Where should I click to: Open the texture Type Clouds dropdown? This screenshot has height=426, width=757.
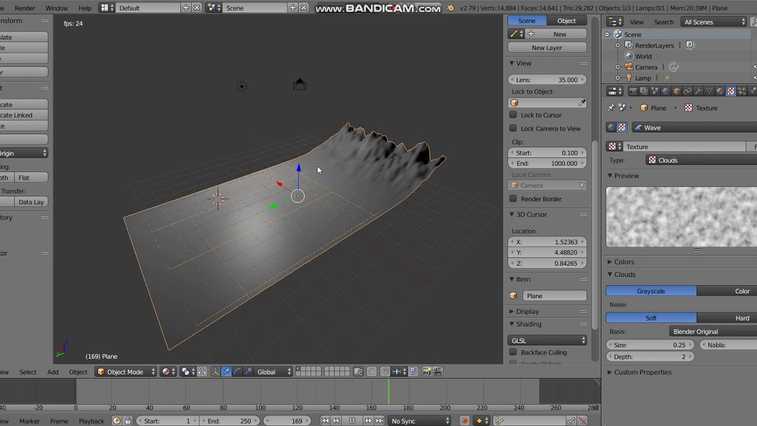(701, 160)
